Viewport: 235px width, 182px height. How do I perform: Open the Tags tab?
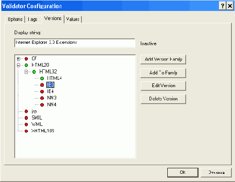[33, 19]
